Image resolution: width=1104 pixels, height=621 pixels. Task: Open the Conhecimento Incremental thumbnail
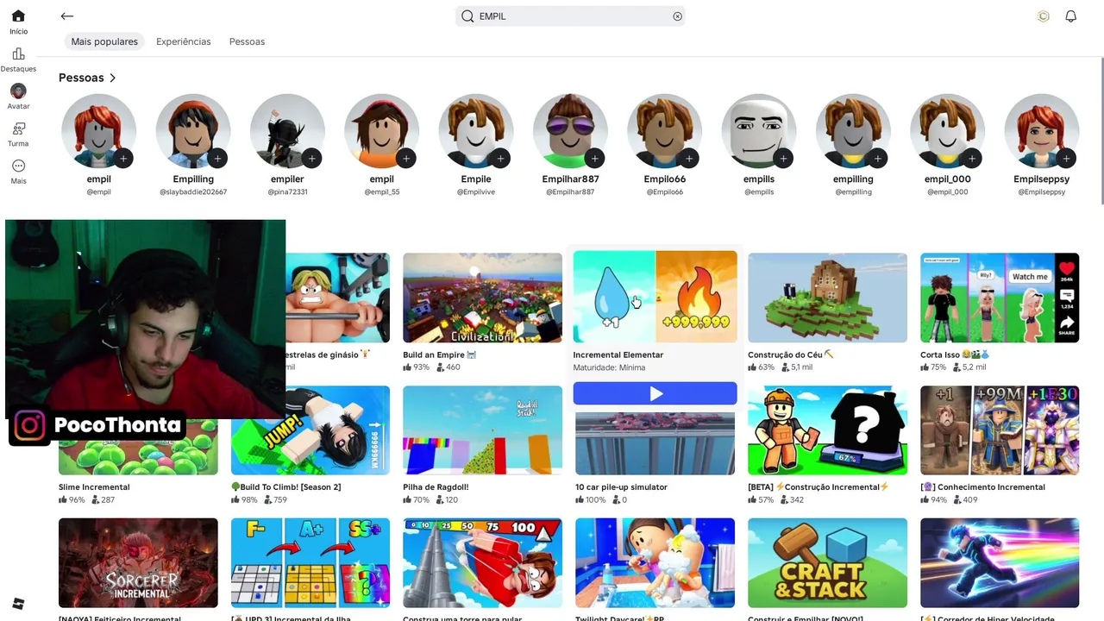point(1000,430)
